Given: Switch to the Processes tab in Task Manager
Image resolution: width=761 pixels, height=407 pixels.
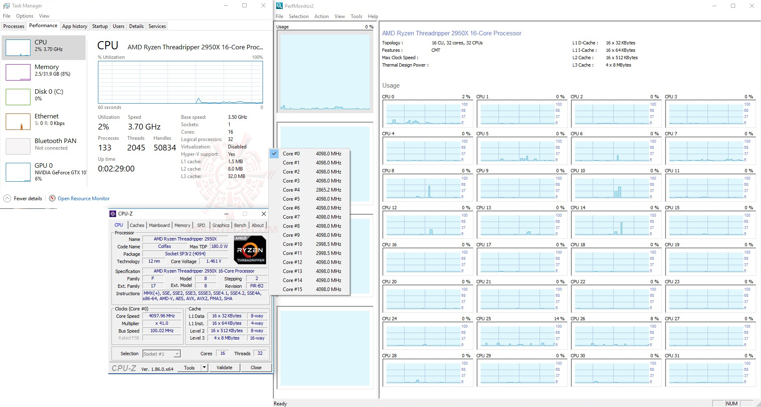Looking at the screenshot, I should 14,26.
